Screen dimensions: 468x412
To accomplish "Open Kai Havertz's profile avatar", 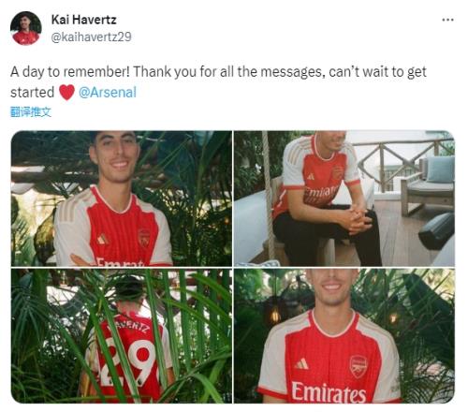I will (x=26, y=28).
